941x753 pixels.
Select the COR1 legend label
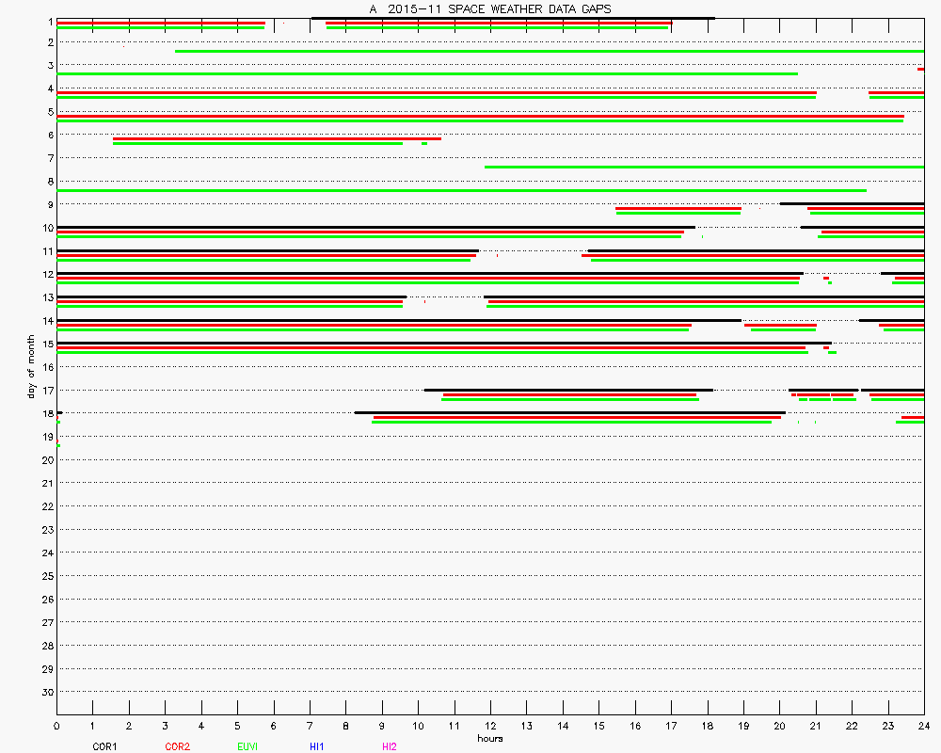tap(104, 746)
